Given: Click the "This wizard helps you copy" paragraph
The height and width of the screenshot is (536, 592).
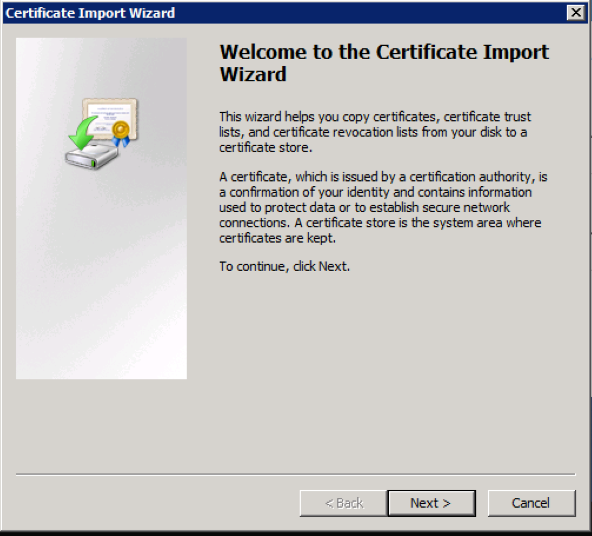Looking at the screenshot, I should click(x=374, y=117).
